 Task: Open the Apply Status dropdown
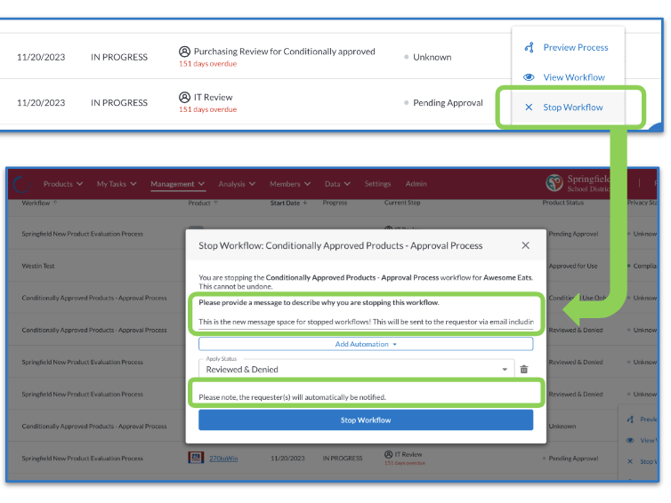pos(357,369)
